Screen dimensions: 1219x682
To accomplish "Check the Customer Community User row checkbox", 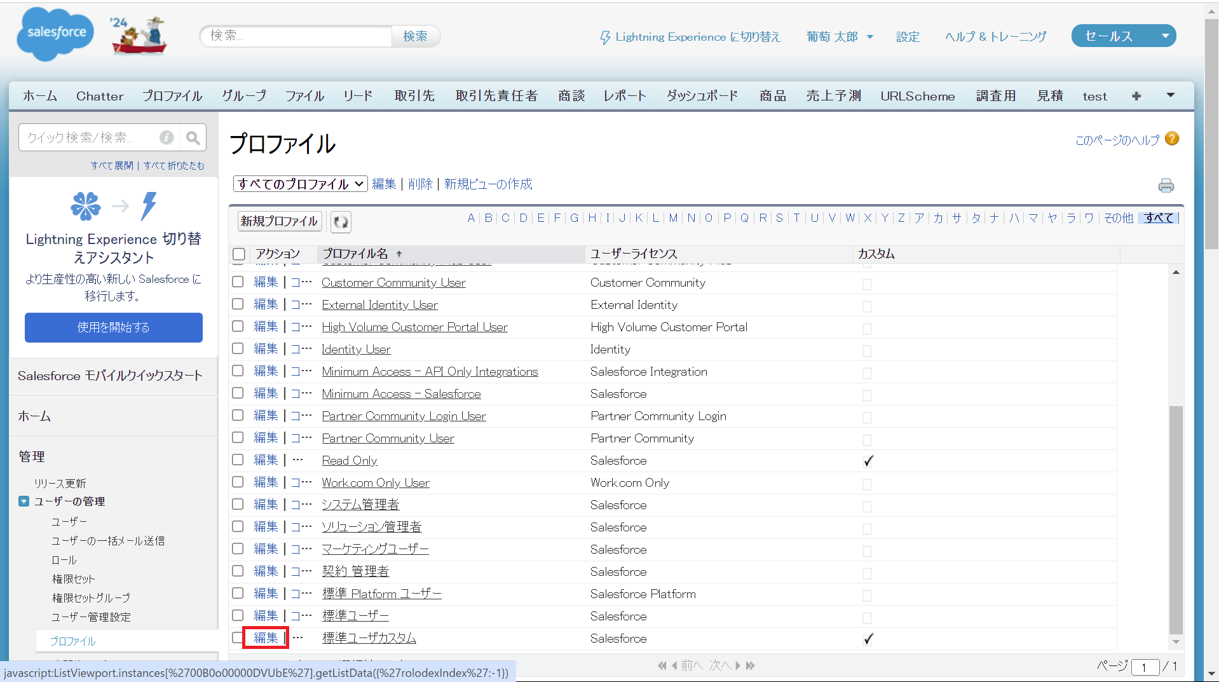I will pyautogui.click(x=238, y=282).
